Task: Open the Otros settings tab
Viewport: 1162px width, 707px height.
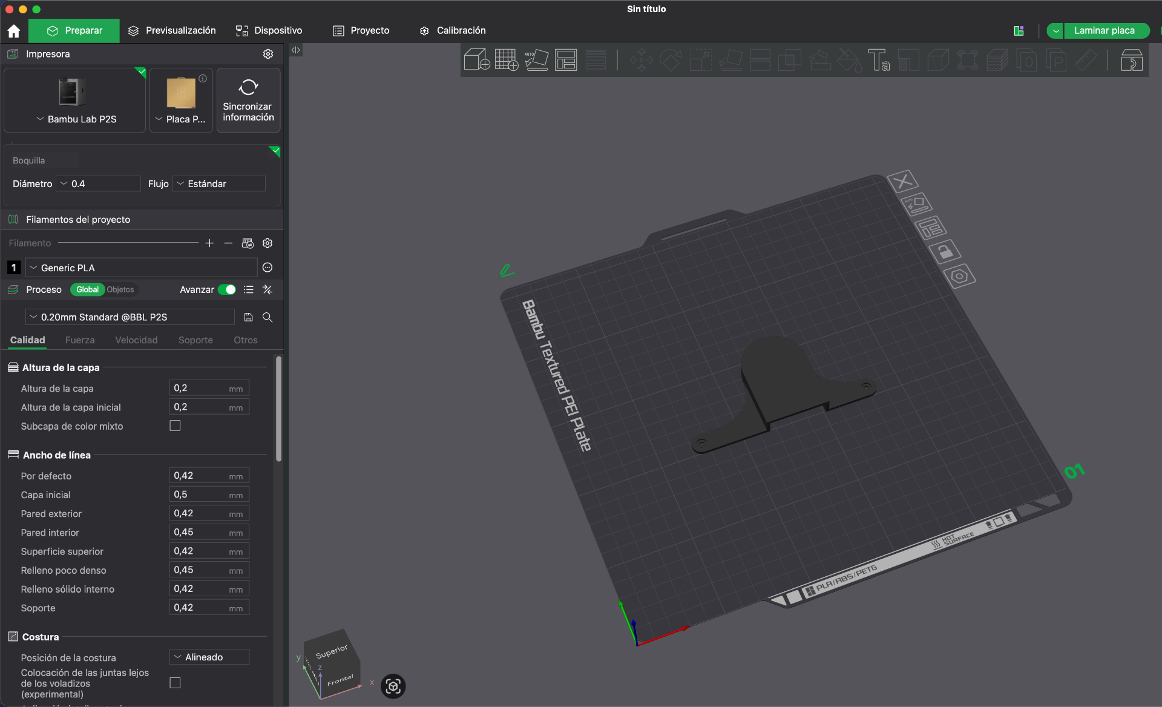Action: click(x=246, y=340)
